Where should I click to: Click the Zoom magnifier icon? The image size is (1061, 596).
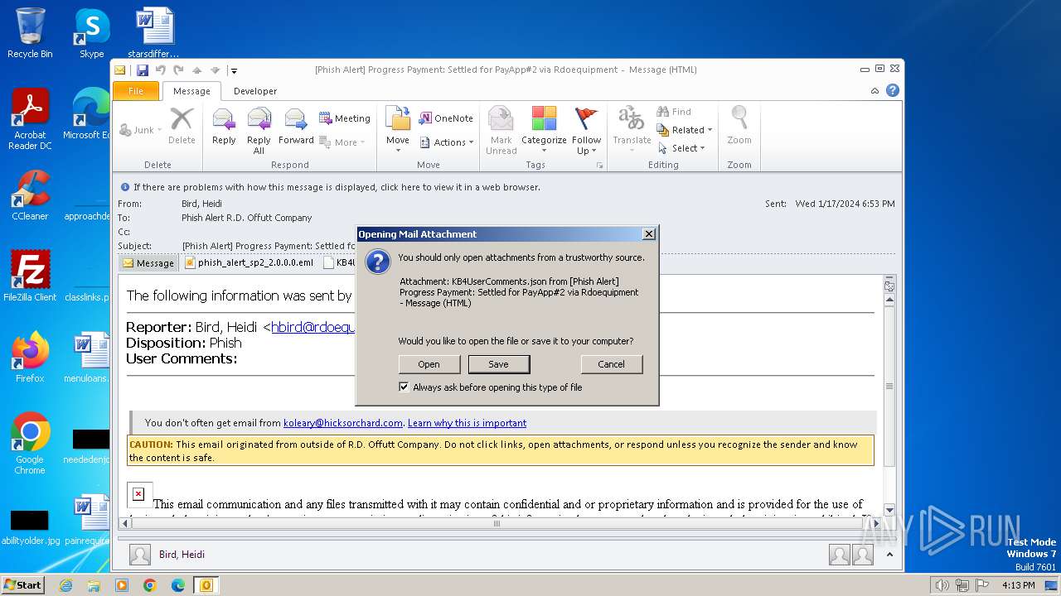[739, 127]
